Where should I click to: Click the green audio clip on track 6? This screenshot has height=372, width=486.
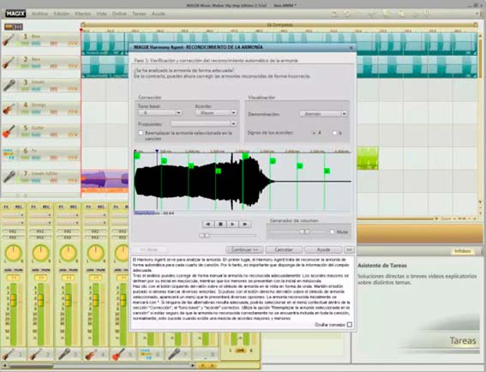(368, 159)
